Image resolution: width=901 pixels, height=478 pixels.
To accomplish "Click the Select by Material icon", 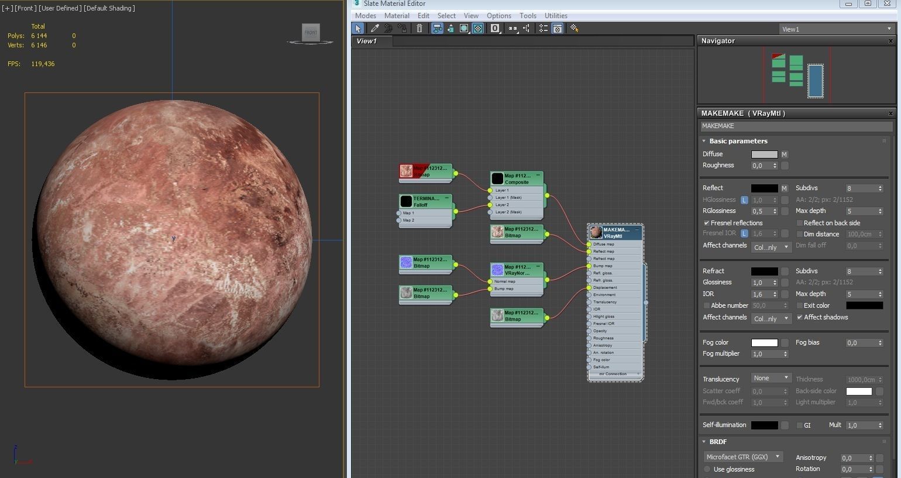I will [x=574, y=28].
